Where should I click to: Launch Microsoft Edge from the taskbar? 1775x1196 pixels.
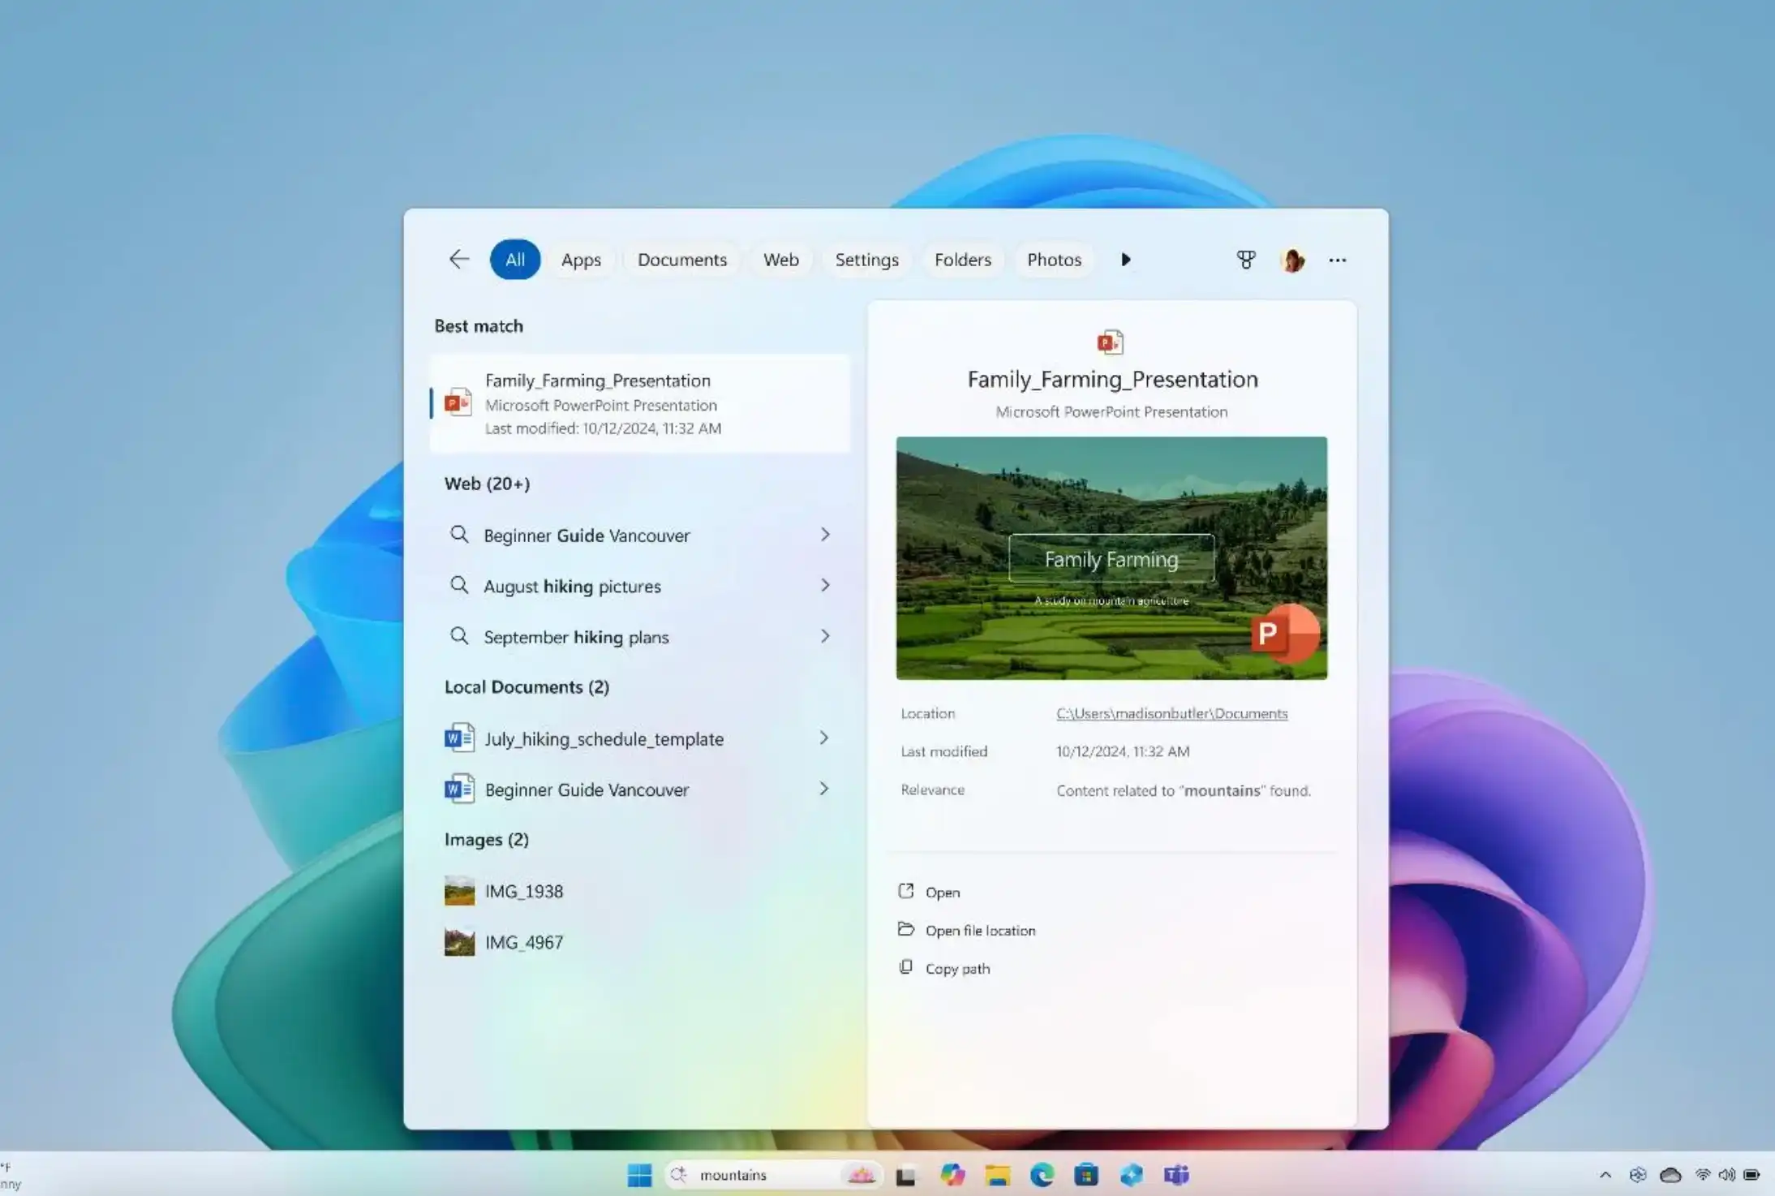(x=1042, y=1174)
